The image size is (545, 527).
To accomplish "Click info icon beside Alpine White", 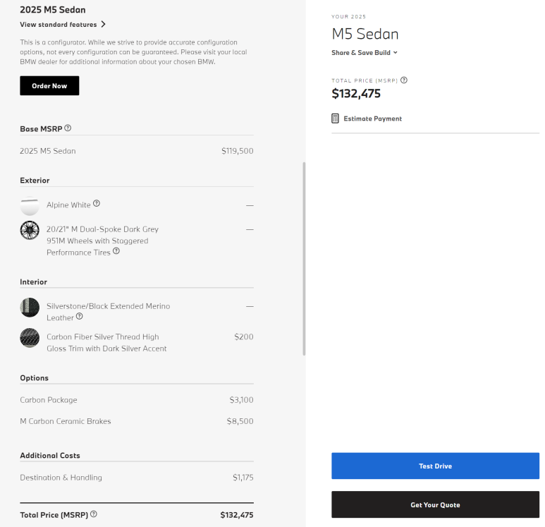I will (x=97, y=204).
